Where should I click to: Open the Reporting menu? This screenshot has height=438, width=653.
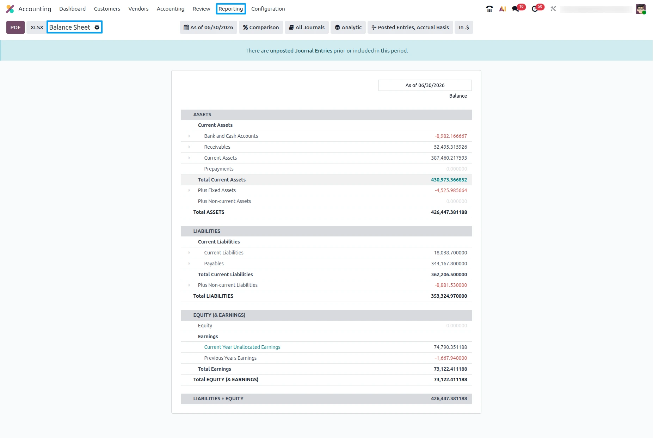pos(231,9)
